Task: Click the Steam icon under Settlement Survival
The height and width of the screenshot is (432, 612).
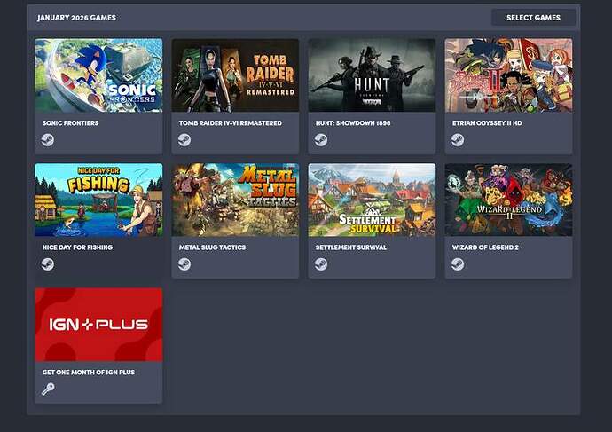Action: (321, 264)
